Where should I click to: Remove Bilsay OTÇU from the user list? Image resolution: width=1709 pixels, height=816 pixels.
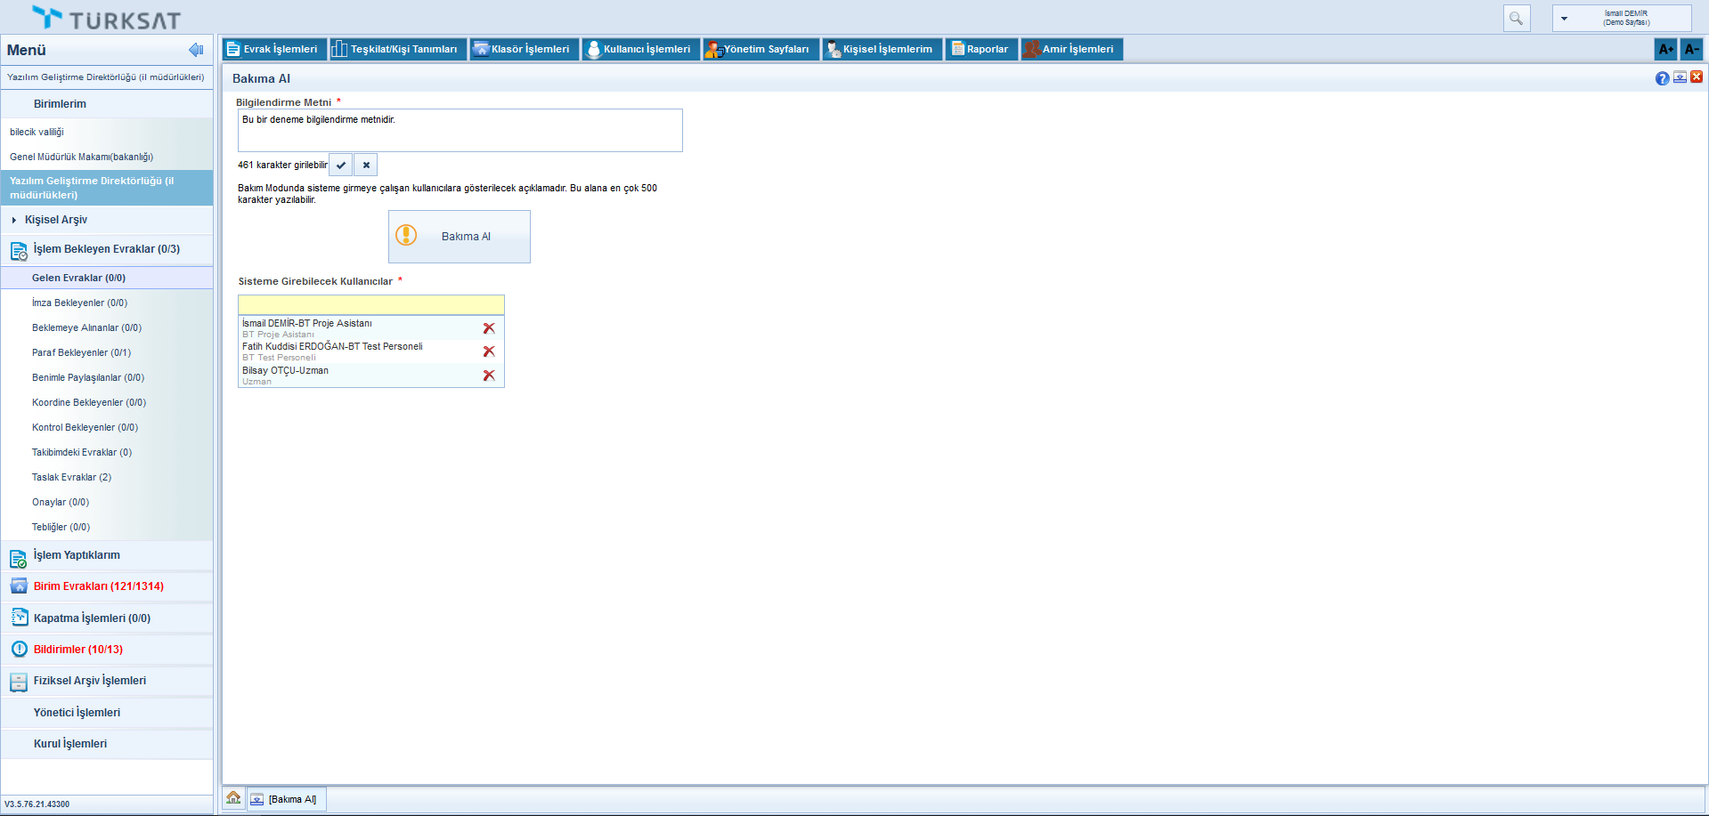pos(489,376)
